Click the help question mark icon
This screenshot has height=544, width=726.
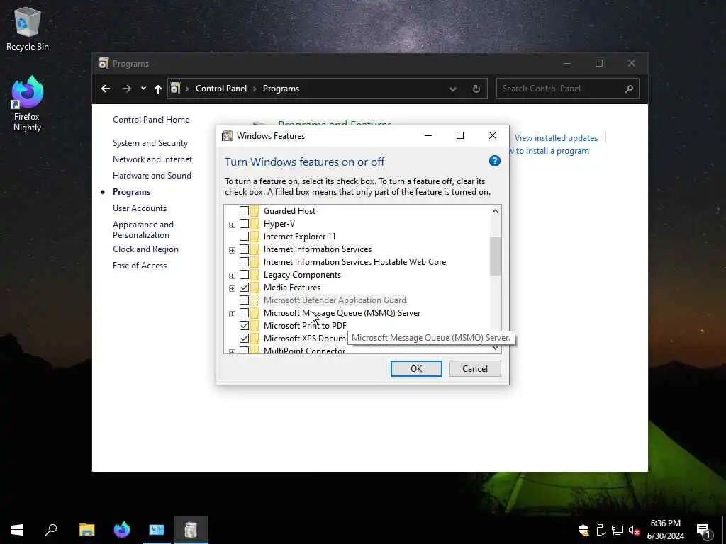(494, 161)
